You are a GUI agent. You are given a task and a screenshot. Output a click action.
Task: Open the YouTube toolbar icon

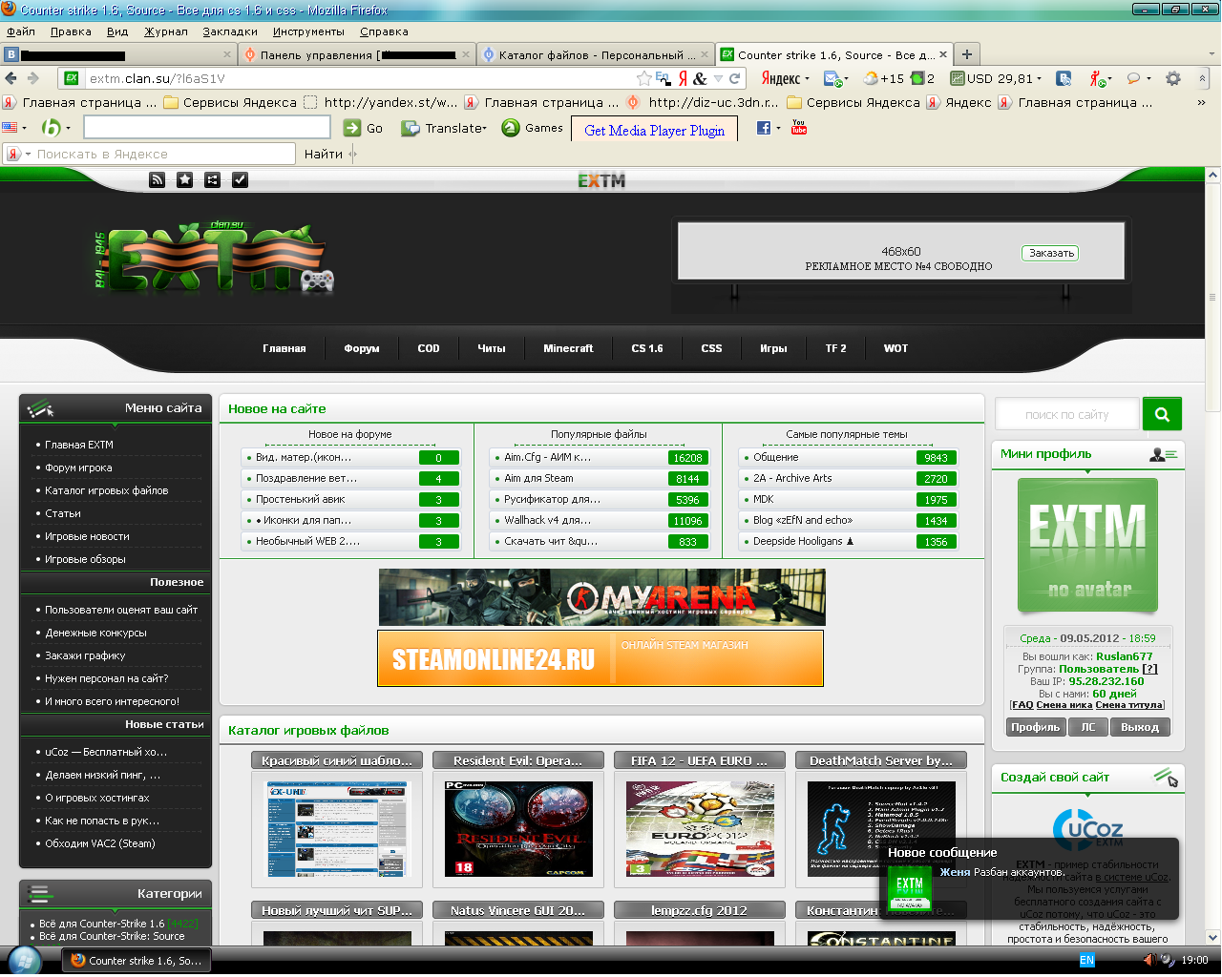pyautogui.click(x=799, y=128)
